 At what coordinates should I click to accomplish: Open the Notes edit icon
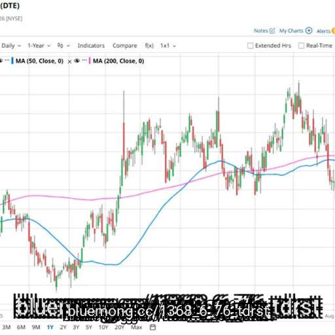coord(272,31)
